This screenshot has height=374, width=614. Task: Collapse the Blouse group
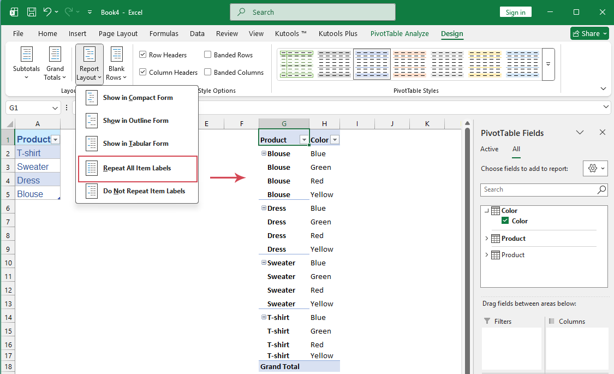pos(263,153)
